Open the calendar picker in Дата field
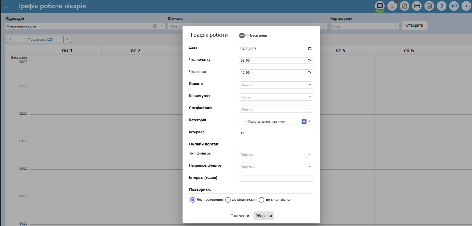Image resolution: width=472 pixels, height=226 pixels. coord(310,49)
